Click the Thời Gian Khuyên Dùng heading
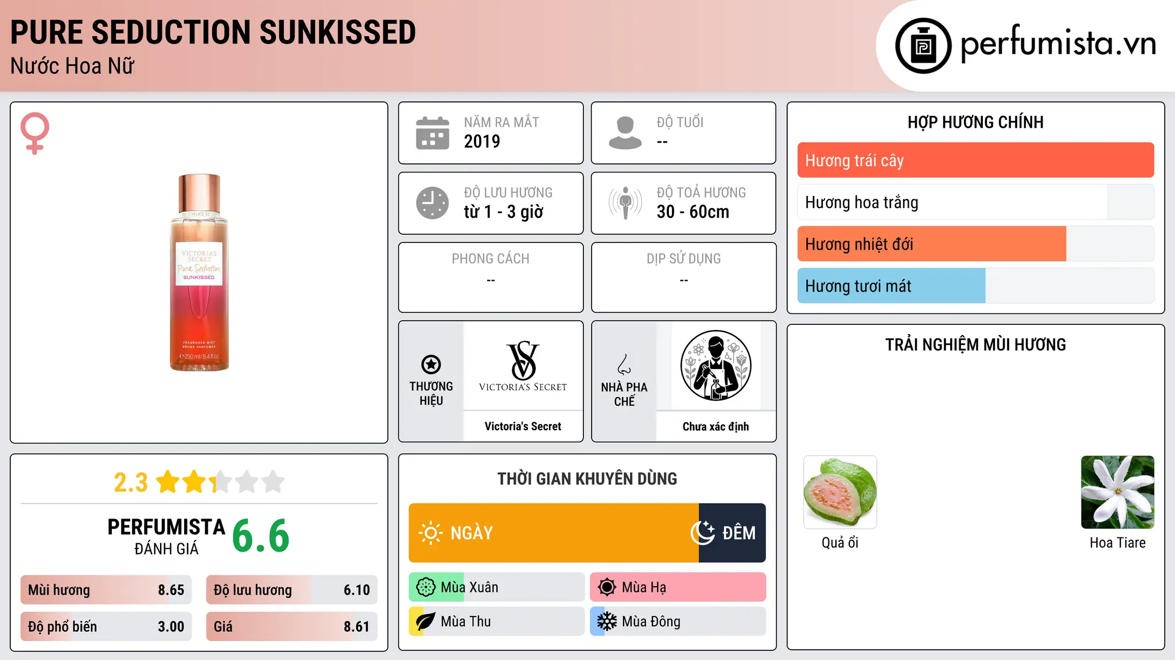Screen dimensions: 1175x660 tap(587, 479)
